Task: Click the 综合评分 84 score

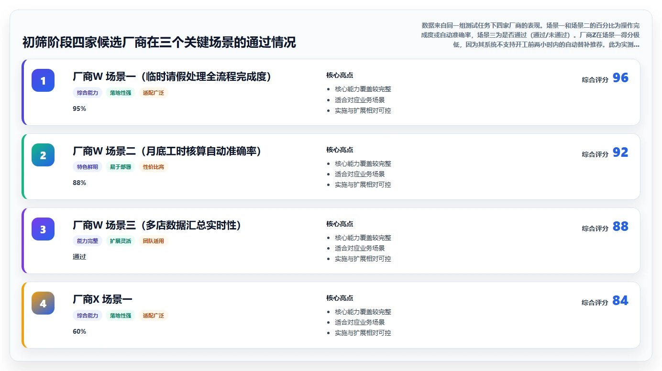Action: [x=605, y=301]
